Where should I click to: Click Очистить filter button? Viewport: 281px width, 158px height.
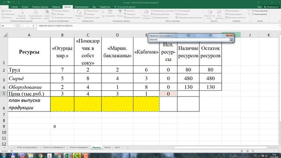[x=130, y=11]
